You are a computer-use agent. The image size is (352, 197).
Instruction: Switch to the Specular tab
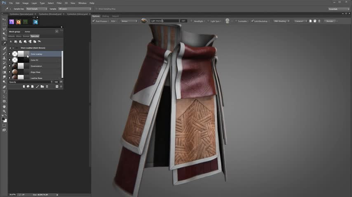pyautogui.click(x=35, y=36)
